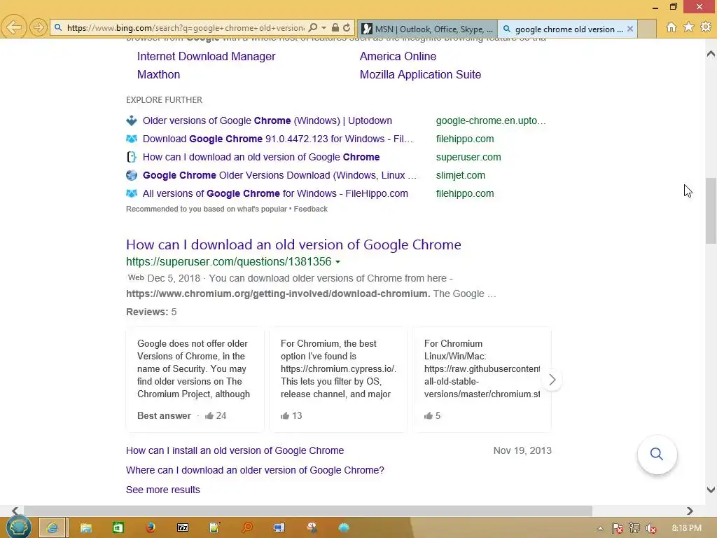Expand the dropdown arrow next to superuser URL
The height and width of the screenshot is (538, 717).
click(338, 262)
